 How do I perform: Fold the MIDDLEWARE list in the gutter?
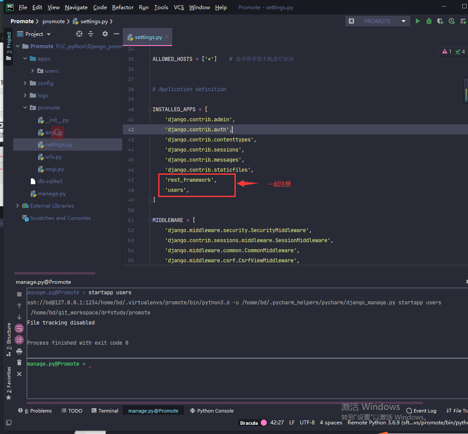click(150, 220)
